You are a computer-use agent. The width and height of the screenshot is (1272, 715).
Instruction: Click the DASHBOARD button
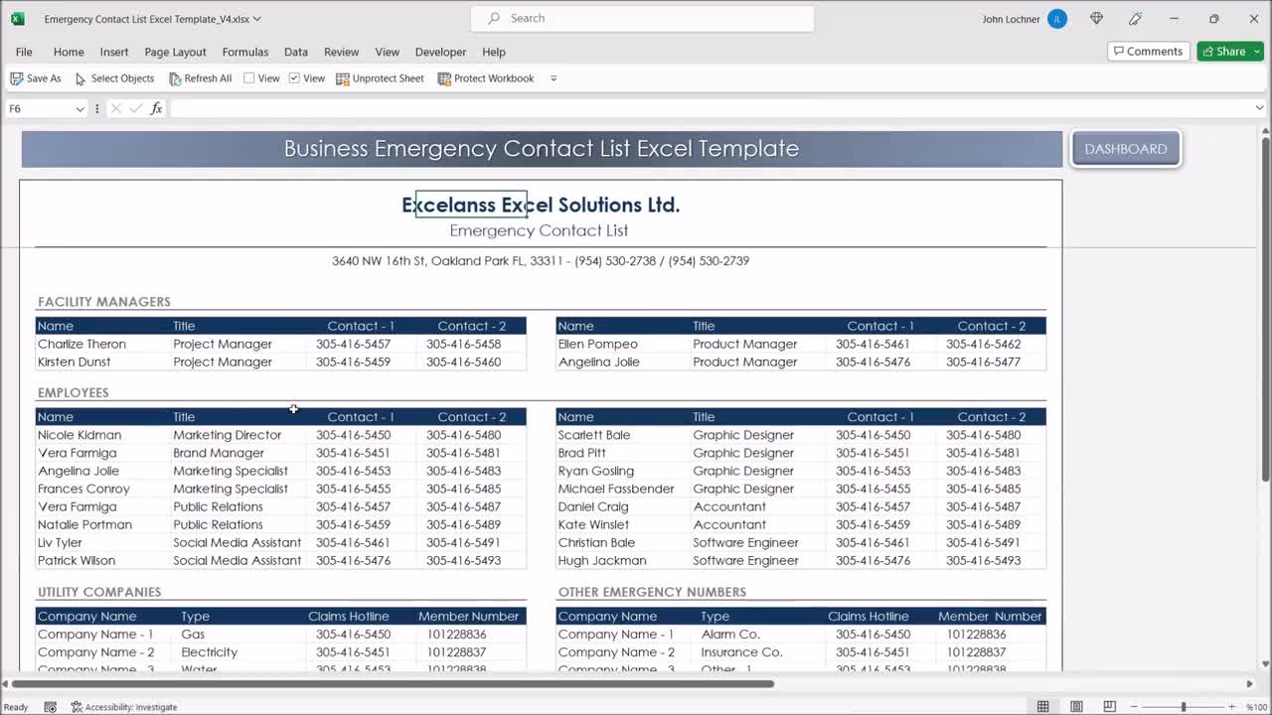click(x=1125, y=148)
